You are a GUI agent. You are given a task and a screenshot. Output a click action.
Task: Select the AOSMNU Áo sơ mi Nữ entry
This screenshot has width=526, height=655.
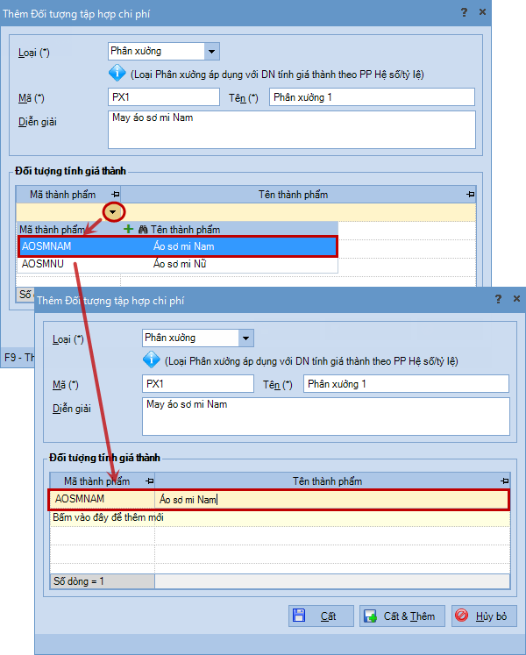(175, 263)
